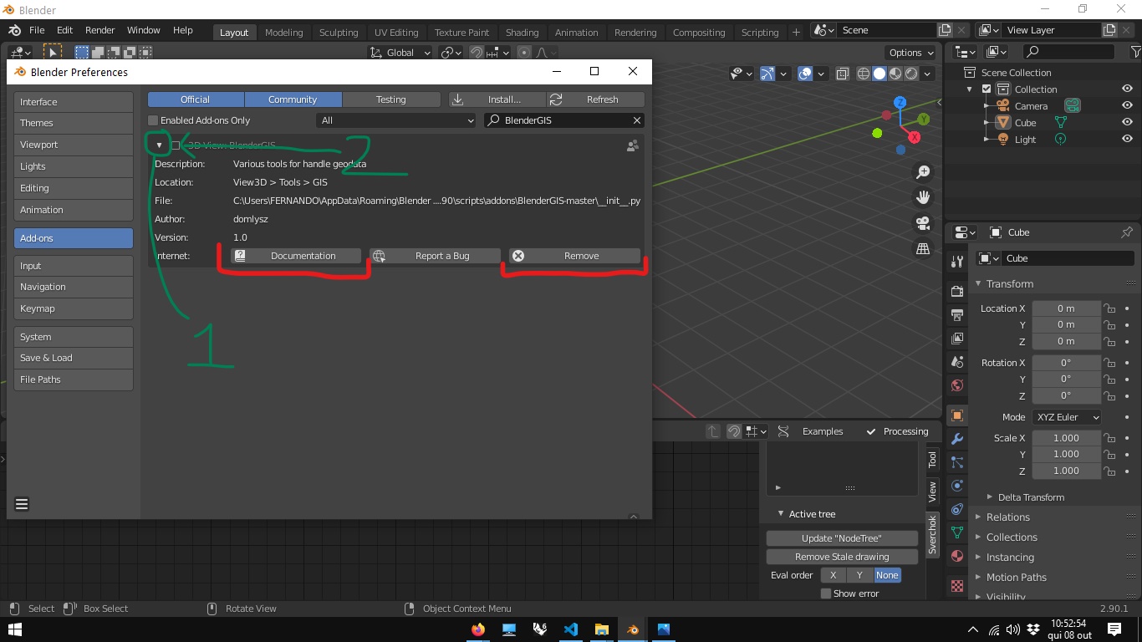Open the Preferences hamburger menu icon
The image size is (1142, 642).
pos(22,503)
